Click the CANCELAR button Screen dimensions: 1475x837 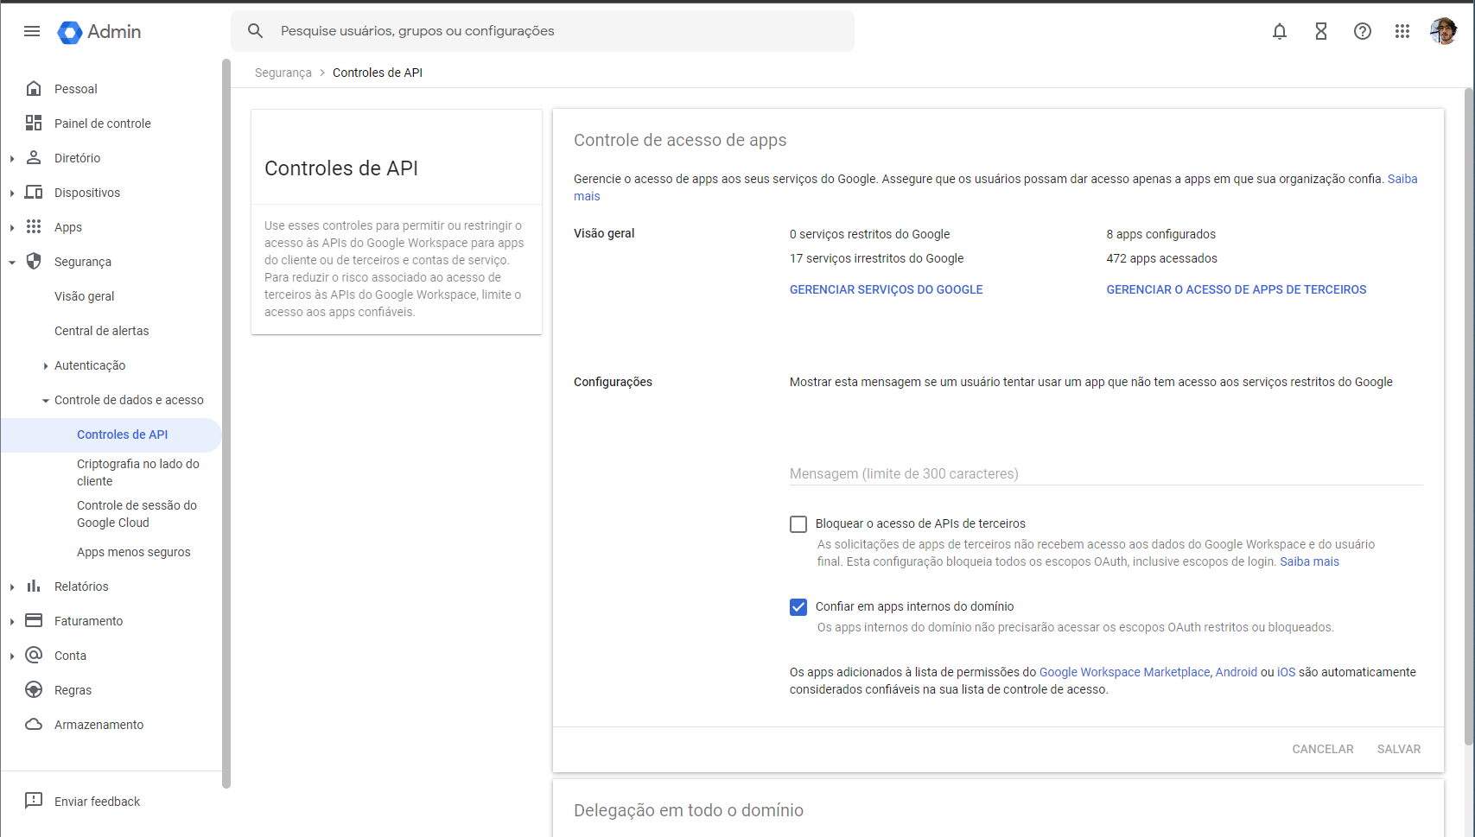[x=1322, y=749]
